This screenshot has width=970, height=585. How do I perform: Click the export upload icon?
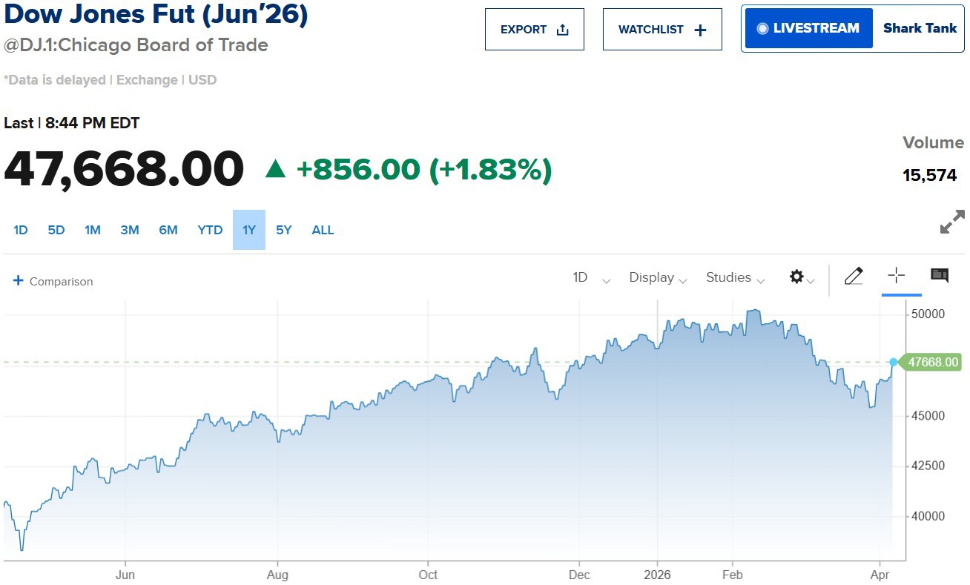tap(561, 28)
